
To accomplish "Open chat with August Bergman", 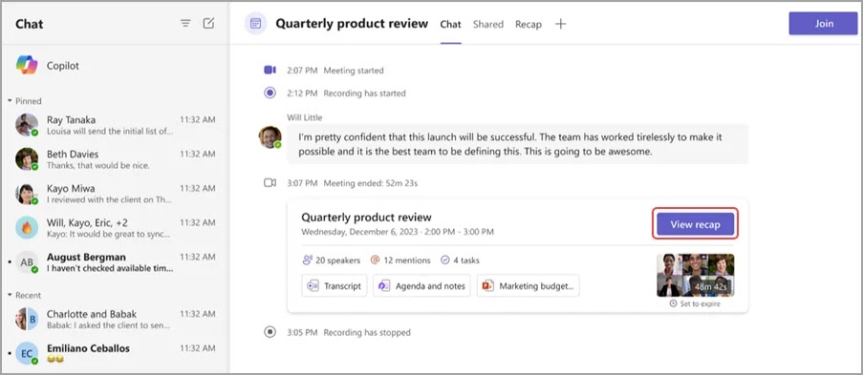I will click(x=115, y=262).
